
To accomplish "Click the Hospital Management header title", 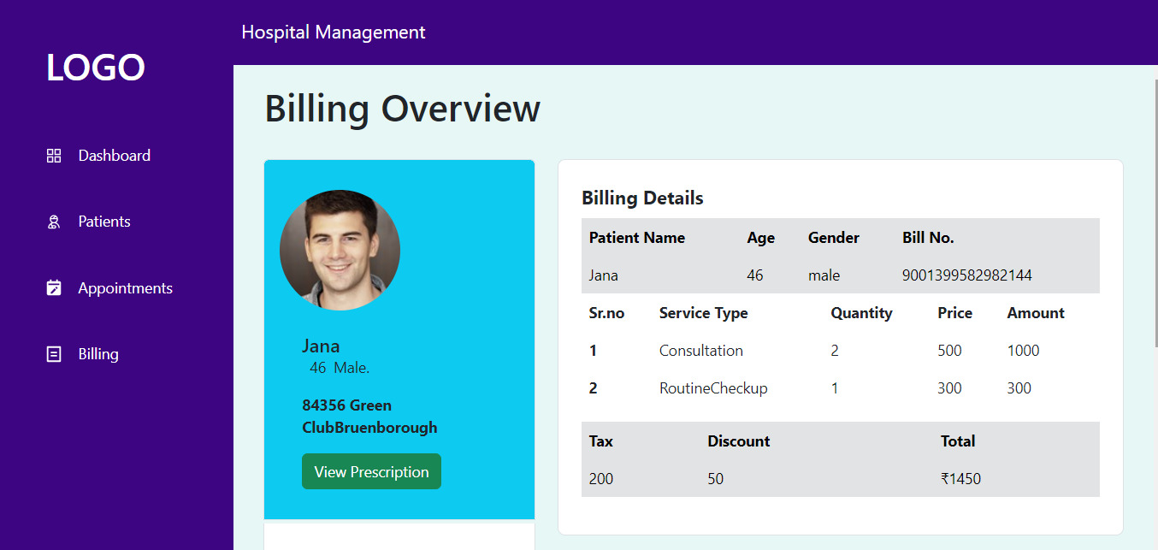I will (333, 33).
